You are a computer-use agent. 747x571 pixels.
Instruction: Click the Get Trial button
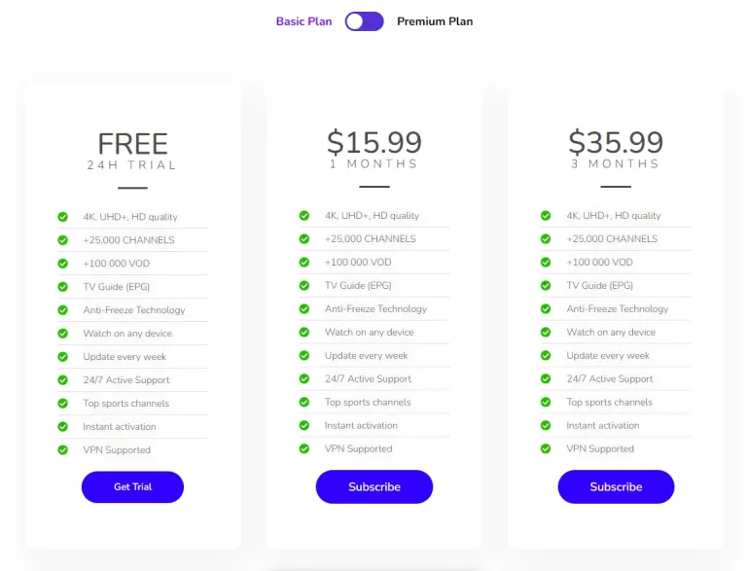(132, 486)
